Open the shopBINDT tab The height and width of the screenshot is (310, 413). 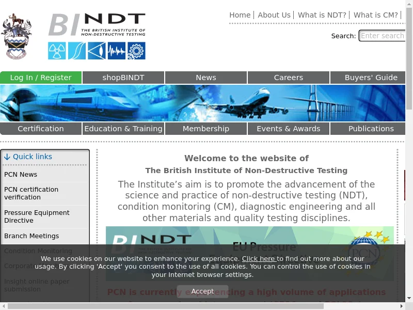(x=123, y=78)
